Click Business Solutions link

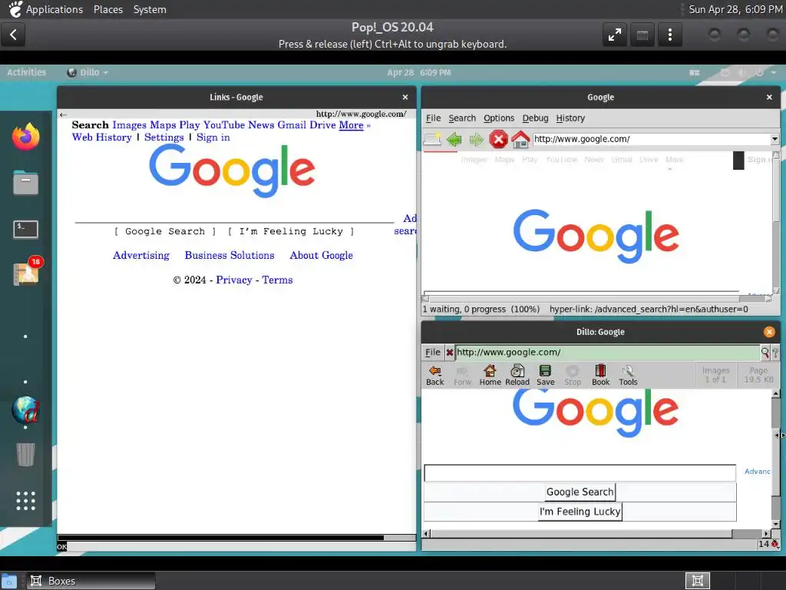(230, 255)
